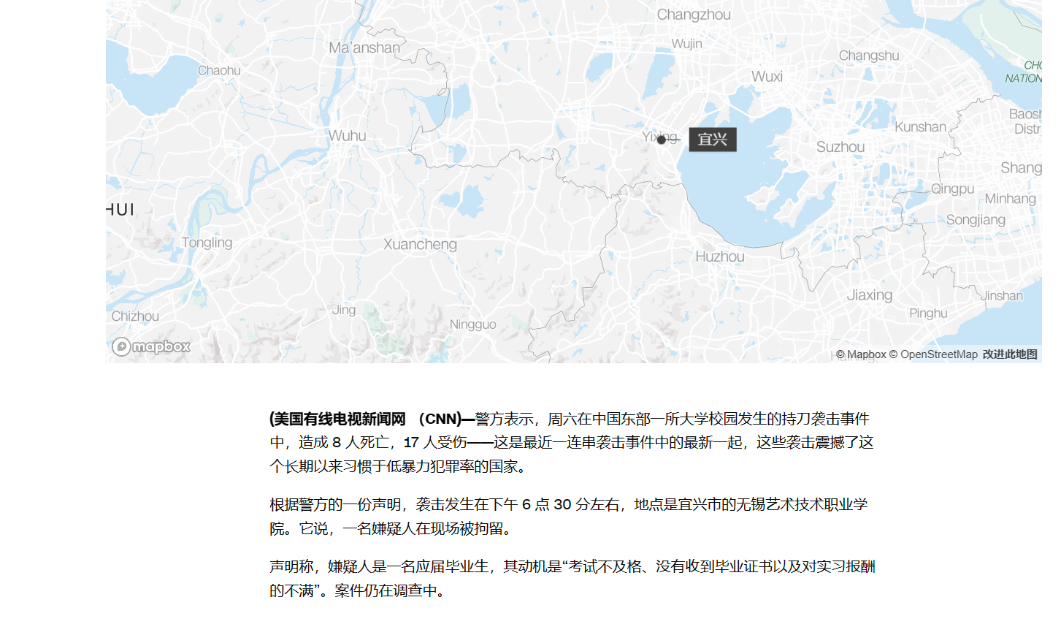Click the Tongling map label

(207, 243)
